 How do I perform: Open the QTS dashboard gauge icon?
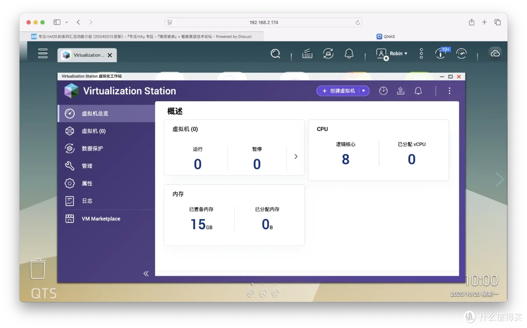[x=461, y=54]
